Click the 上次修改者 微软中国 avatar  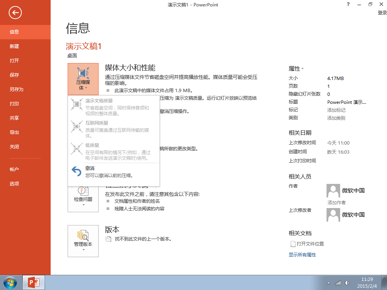click(x=333, y=214)
